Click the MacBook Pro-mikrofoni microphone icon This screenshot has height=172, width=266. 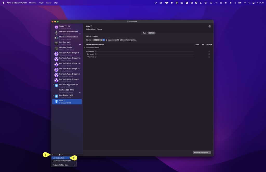point(57,32)
